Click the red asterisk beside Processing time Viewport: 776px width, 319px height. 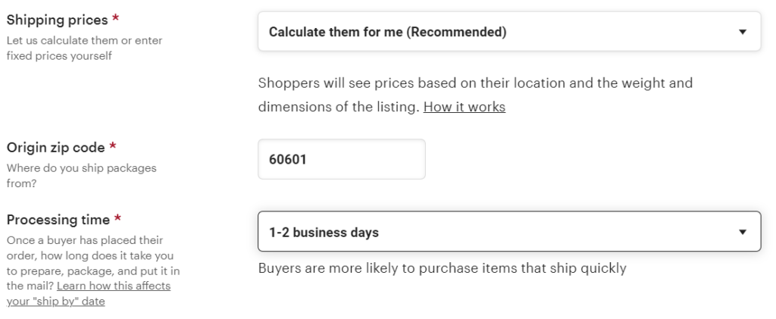(117, 220)
